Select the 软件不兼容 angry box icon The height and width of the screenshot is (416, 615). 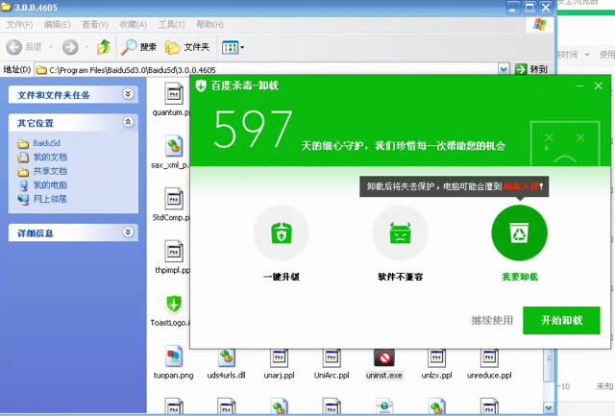coord(400,232)
